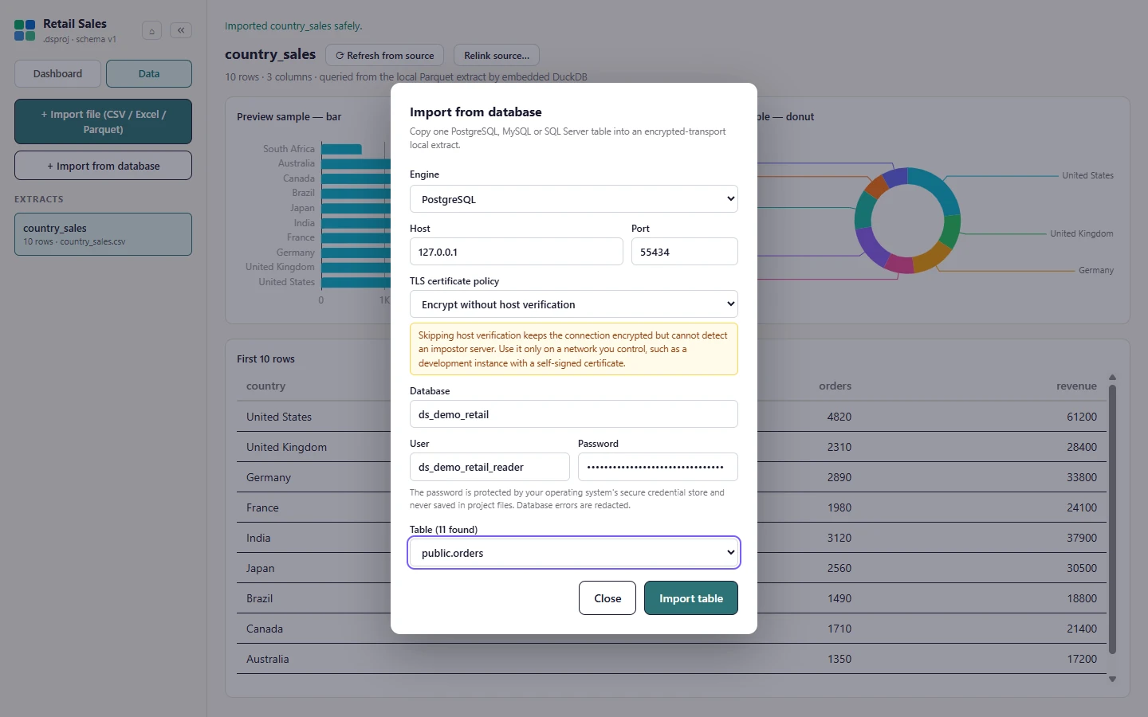Click the table scrollbar up arrow
Viewport: 1148px width, 717px height.
click(x=1112, y=378)
